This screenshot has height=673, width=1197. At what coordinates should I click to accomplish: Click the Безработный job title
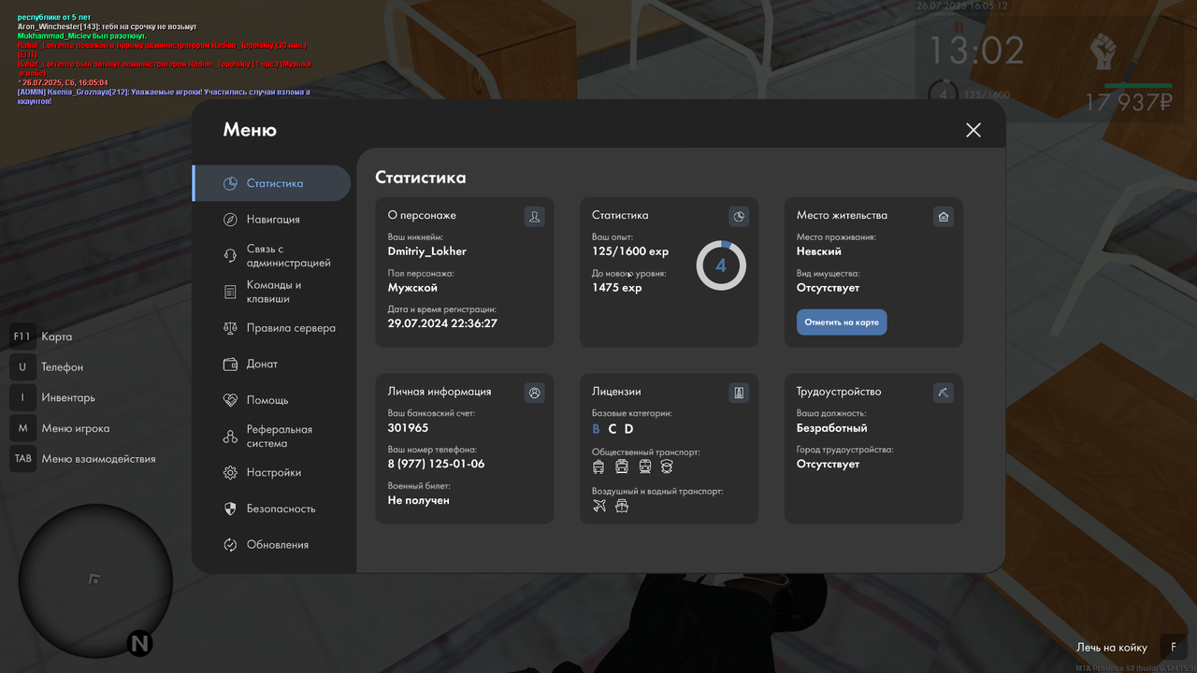click(832, 428)
